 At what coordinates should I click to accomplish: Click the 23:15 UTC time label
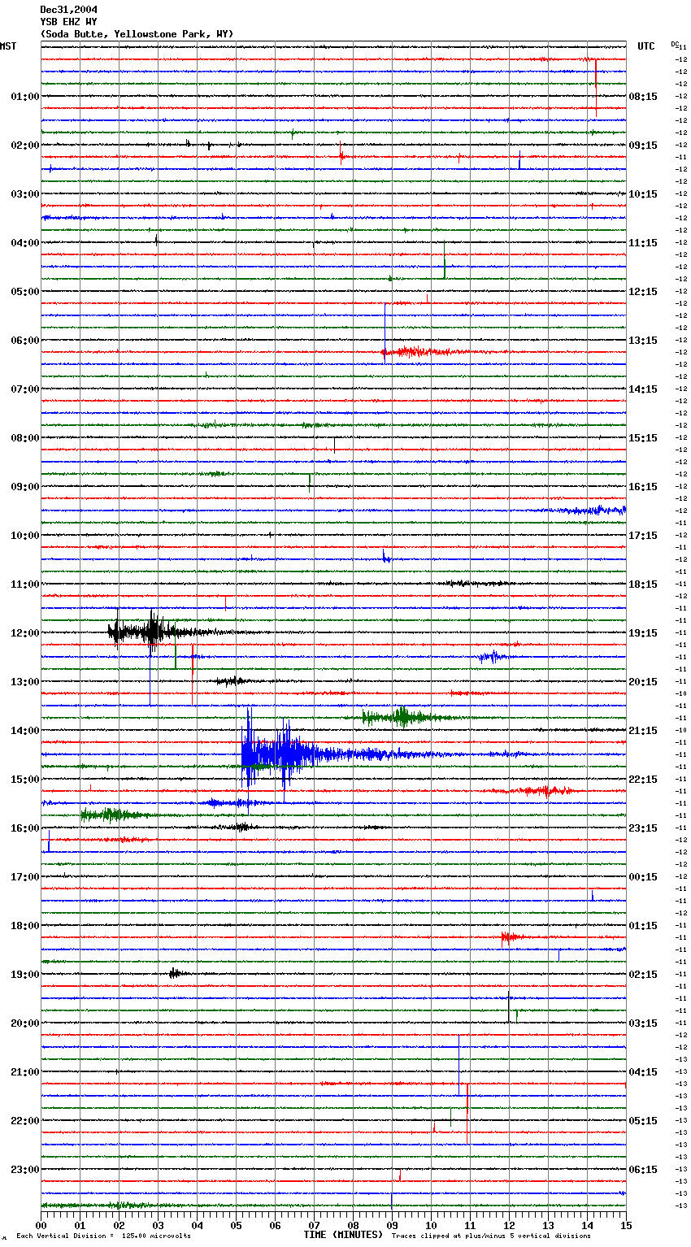tap(643, 828)
